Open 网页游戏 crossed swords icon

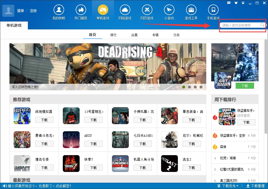tap(147, 10)
